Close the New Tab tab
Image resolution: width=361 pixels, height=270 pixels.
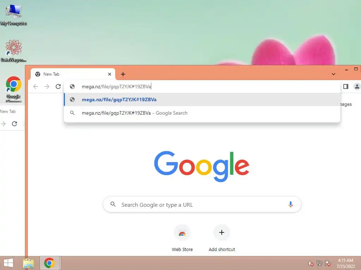110,74
